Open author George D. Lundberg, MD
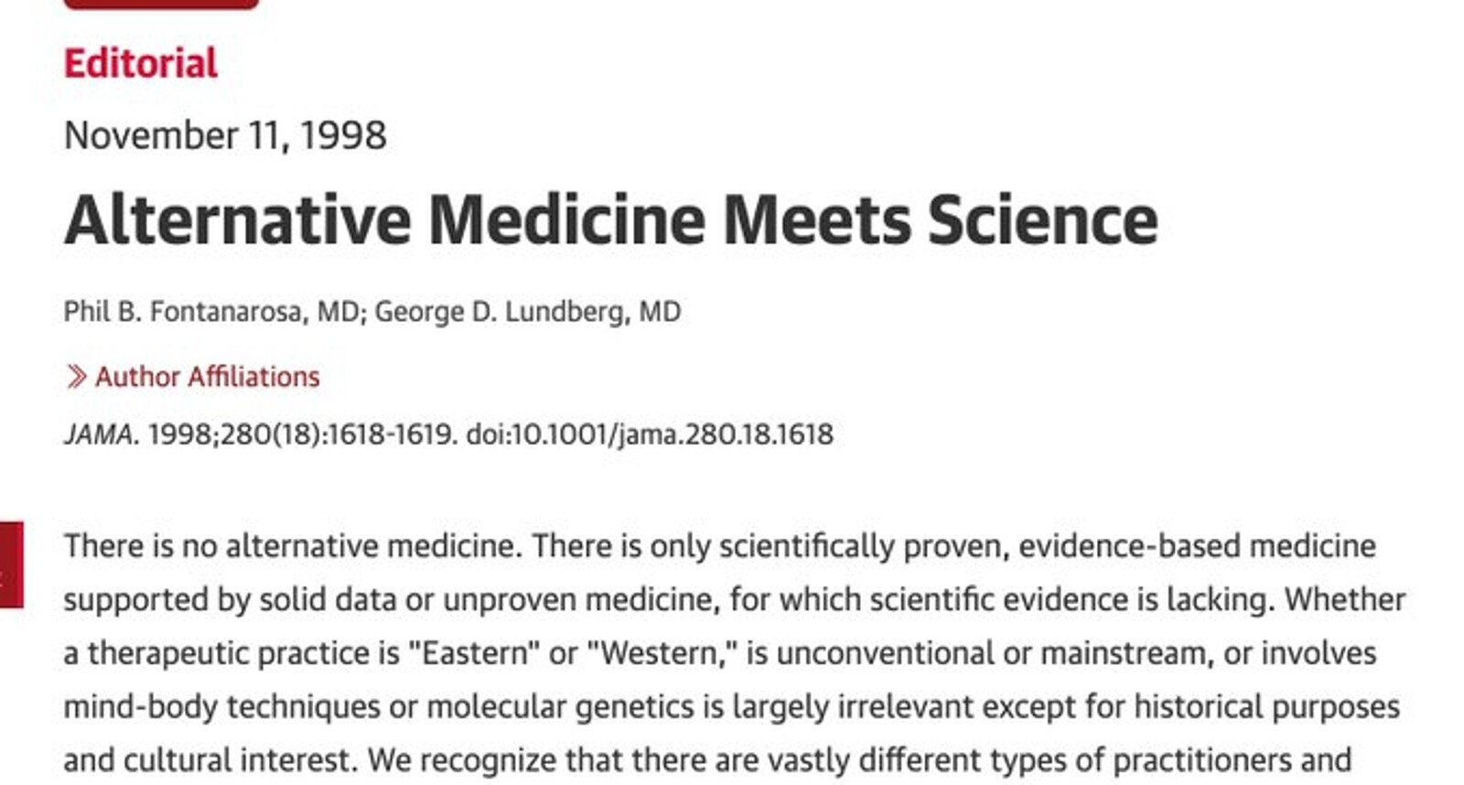Viewport: 1464px width, 785px height. pos(528,312)
